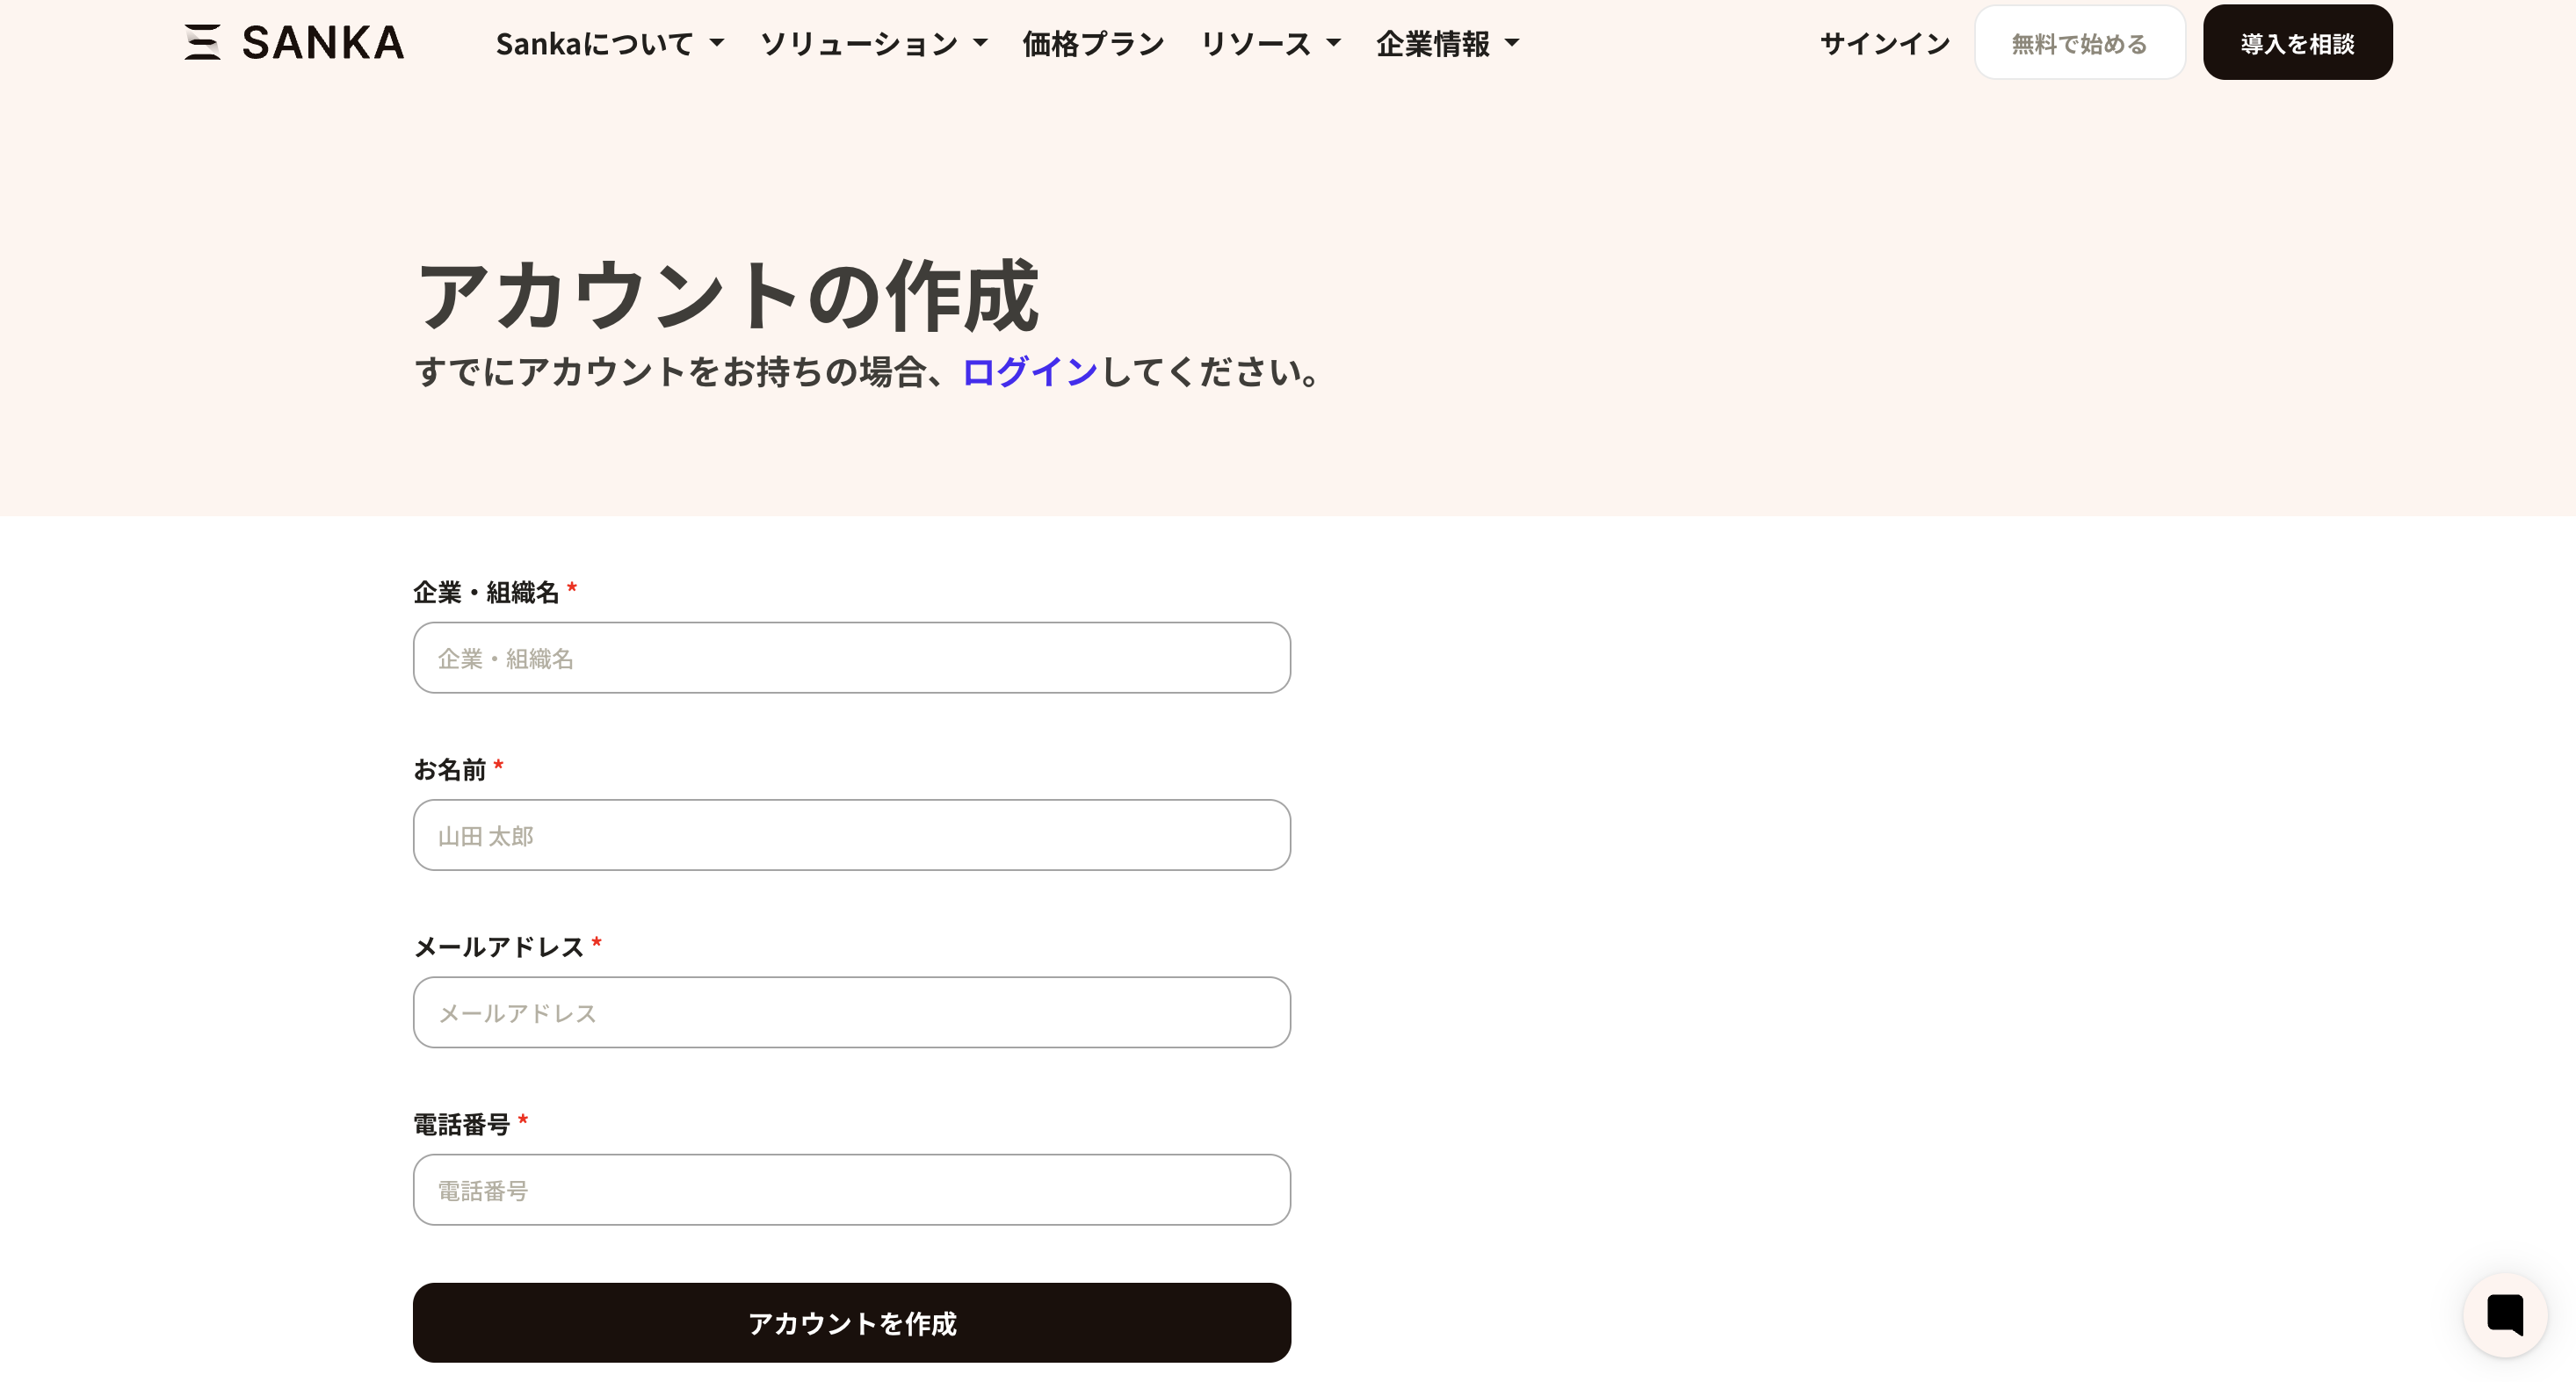2576x1382 pixels.
Task: Expand the リソース dropdown arrow
Action: pyautogui.click(x=1334, y=43)
